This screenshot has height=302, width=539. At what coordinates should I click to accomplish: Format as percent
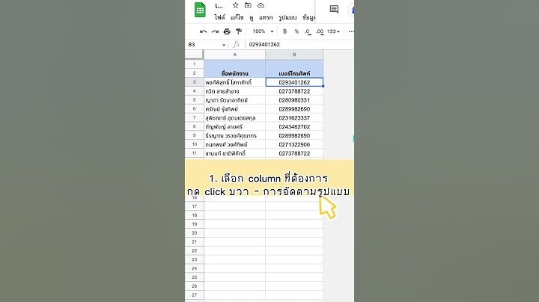pyautogui.click(x=296, y=31)
